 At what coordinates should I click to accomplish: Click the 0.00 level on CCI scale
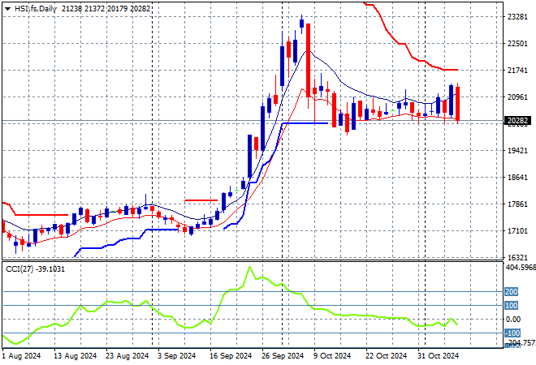(513, 320)
